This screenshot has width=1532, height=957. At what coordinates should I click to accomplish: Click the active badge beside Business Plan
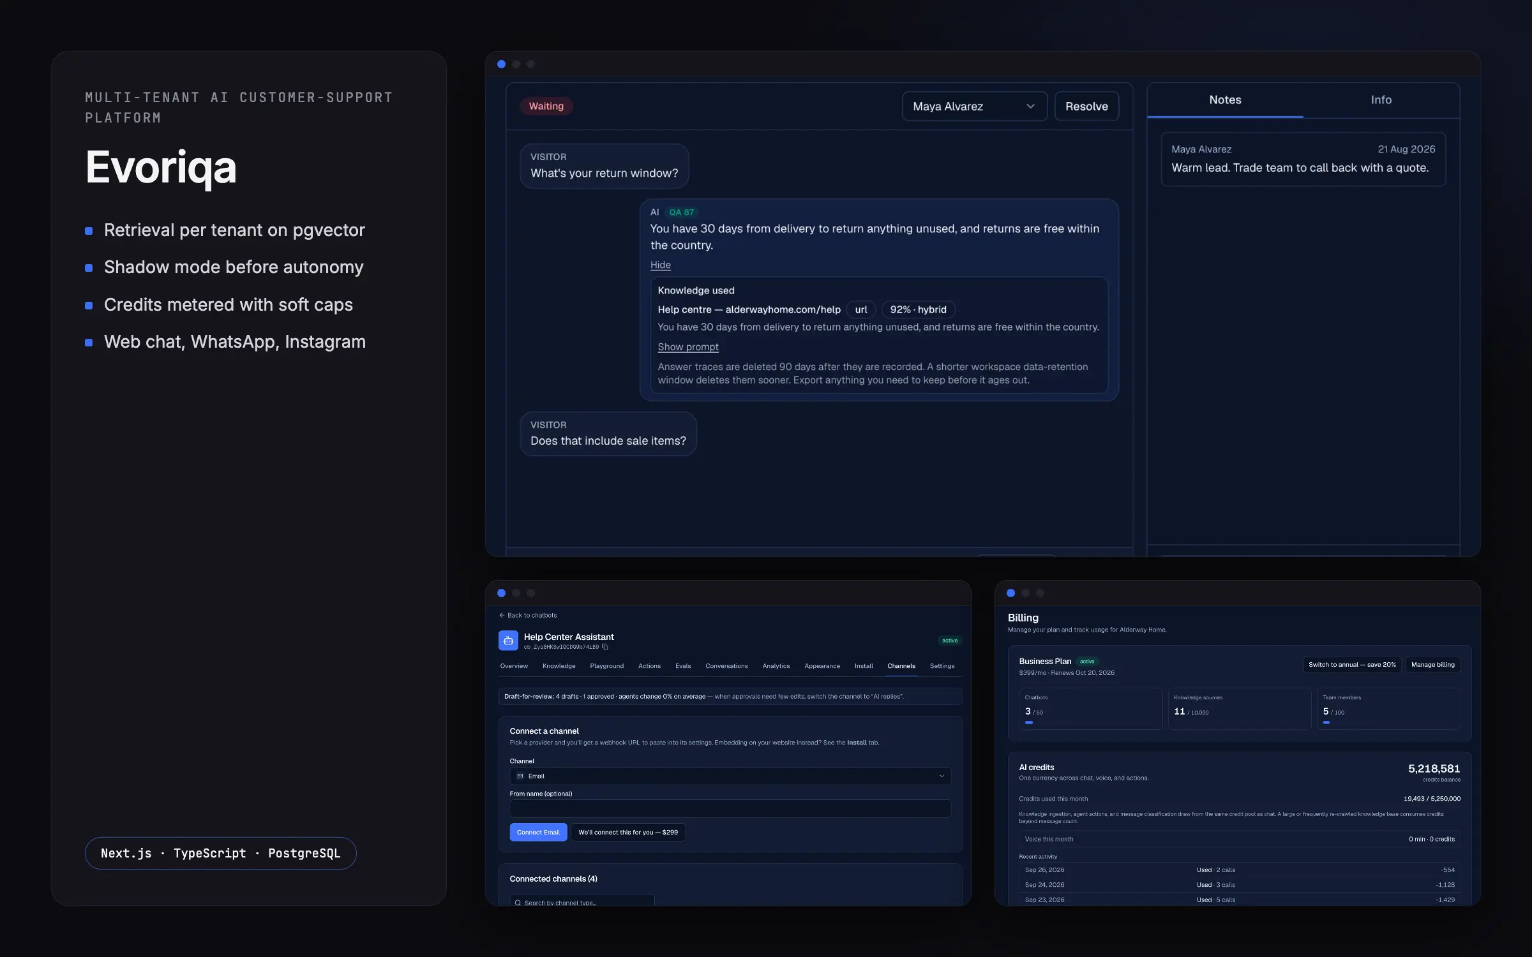coord(1087,662)
